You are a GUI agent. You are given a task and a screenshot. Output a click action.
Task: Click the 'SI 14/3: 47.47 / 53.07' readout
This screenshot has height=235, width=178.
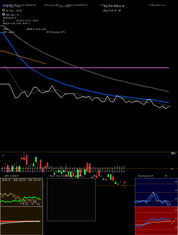click(x=27, y=21)
